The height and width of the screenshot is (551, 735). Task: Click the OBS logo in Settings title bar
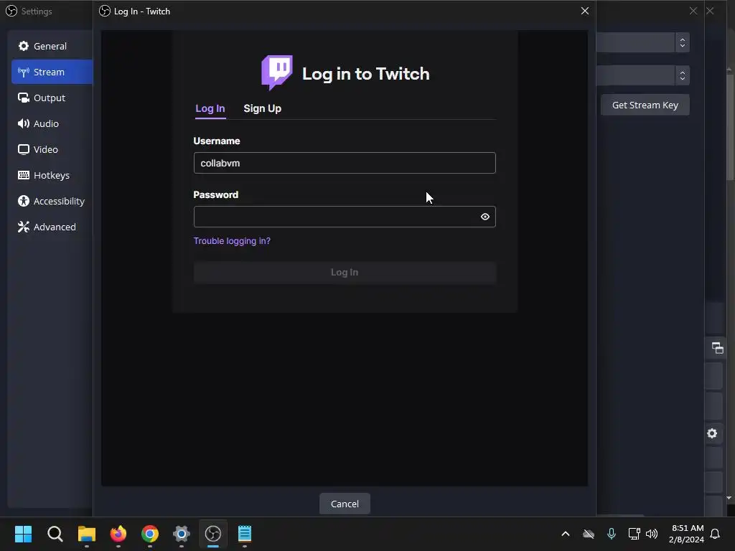(11, 11)
